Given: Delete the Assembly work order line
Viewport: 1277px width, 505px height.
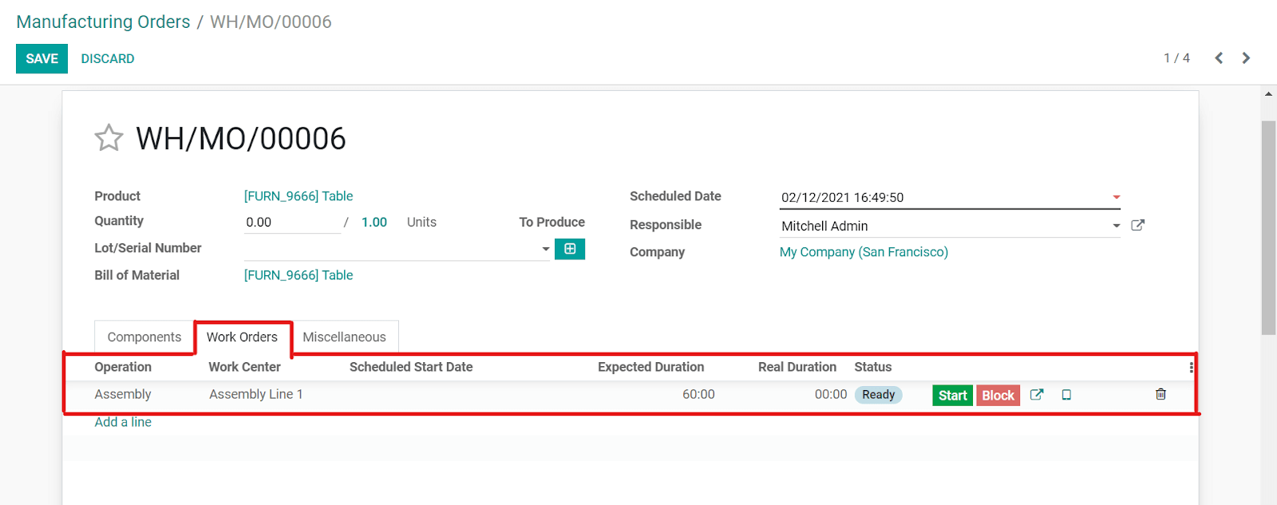Looking at the screenshot, I should 1160,394.
